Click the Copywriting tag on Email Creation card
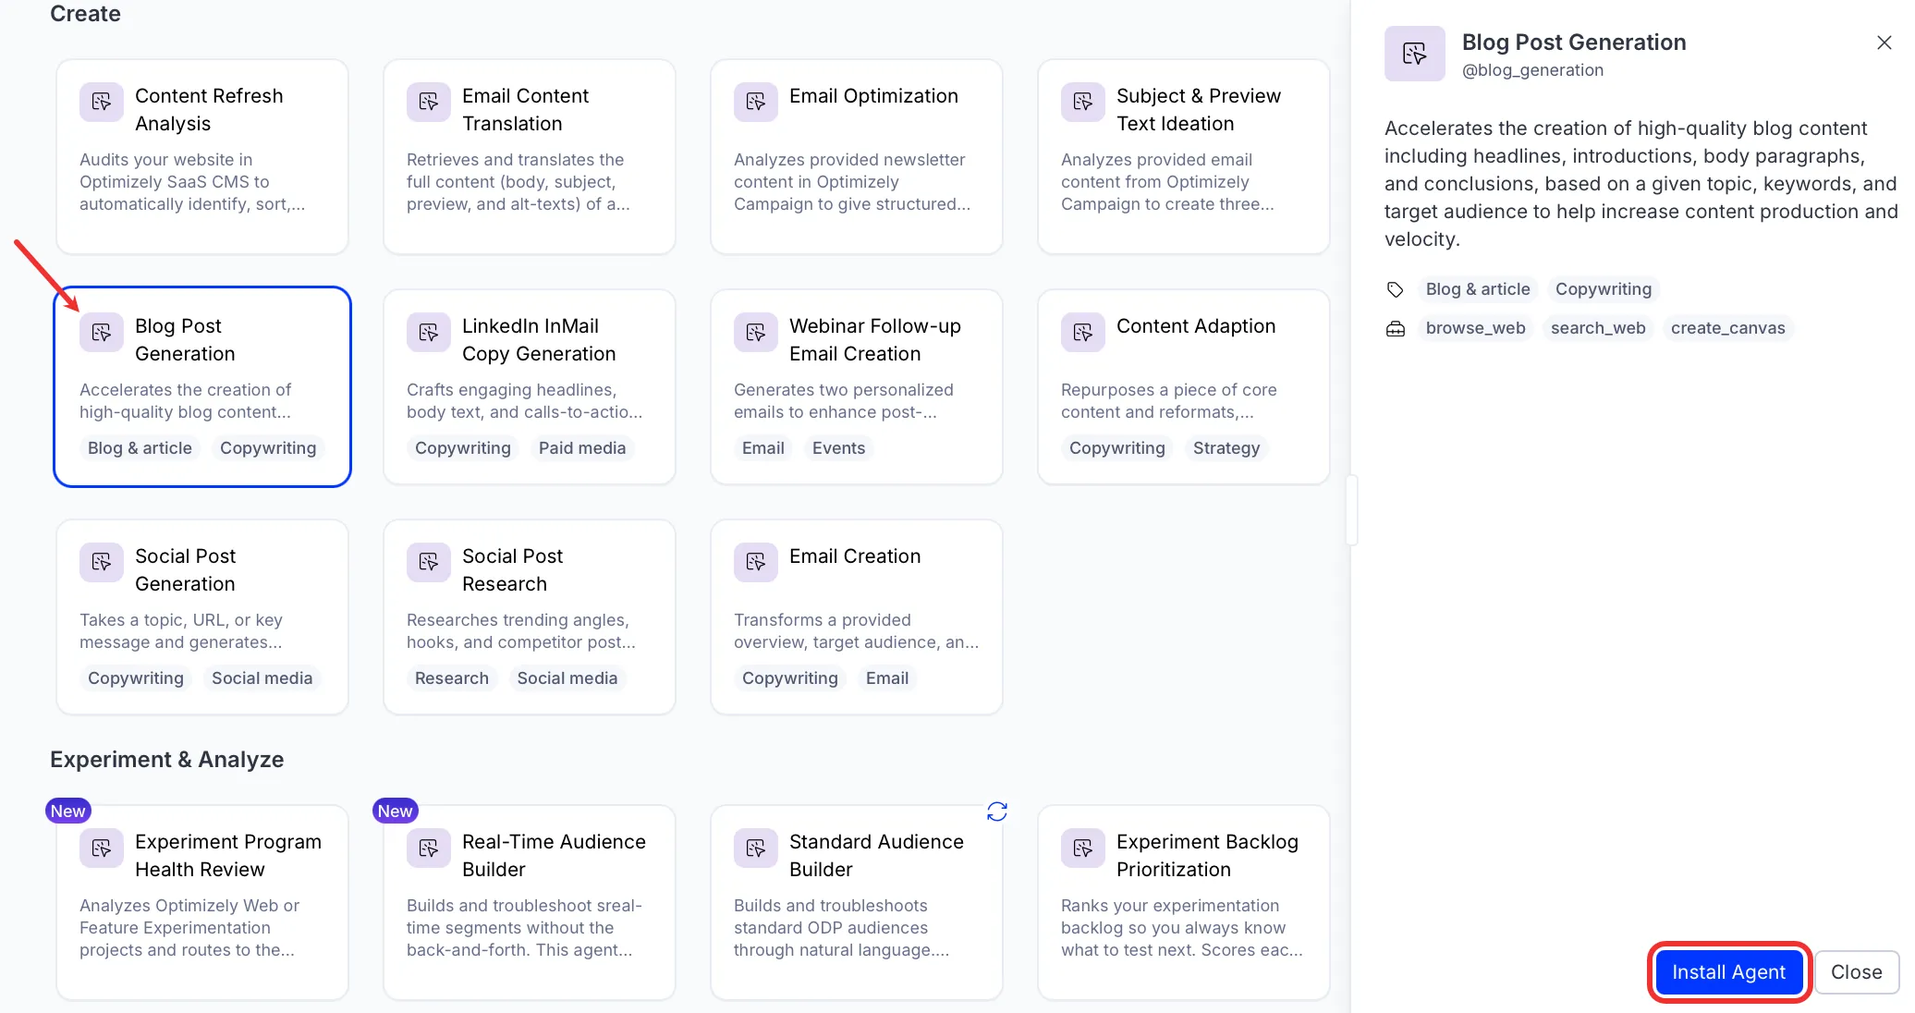This screenshot has height=1013, width=1915. coord(790,678)
